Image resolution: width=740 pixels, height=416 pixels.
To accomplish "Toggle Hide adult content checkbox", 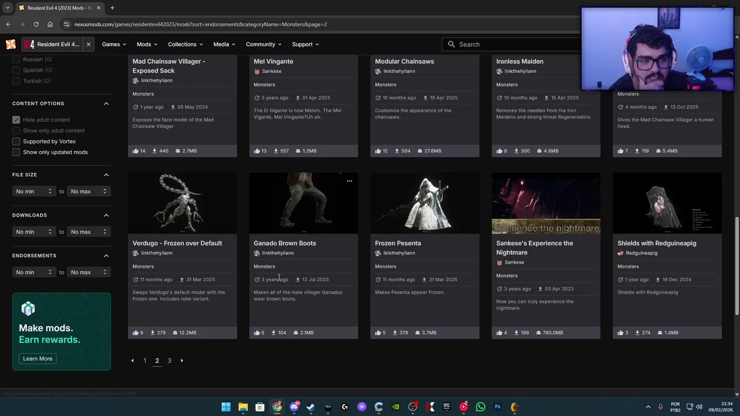I will (16, 120).
